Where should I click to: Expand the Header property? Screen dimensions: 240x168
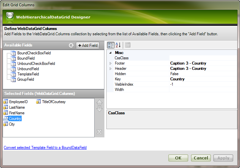(x=110, y=69)
